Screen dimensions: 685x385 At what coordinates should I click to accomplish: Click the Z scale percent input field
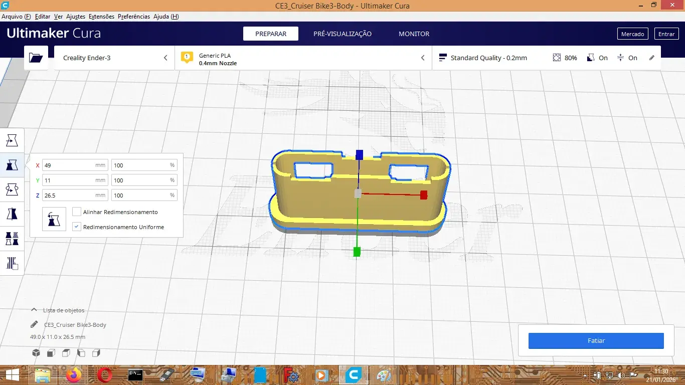coord(144,195)
